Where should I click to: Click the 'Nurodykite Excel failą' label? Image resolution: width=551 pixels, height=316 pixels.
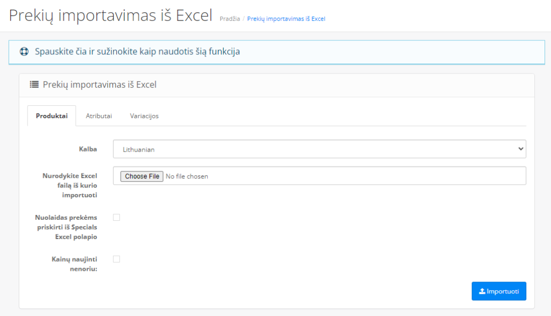pyautogui.click(x=70, y=185)
